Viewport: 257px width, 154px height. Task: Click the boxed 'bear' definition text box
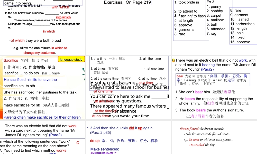click(x=212, y=80)
